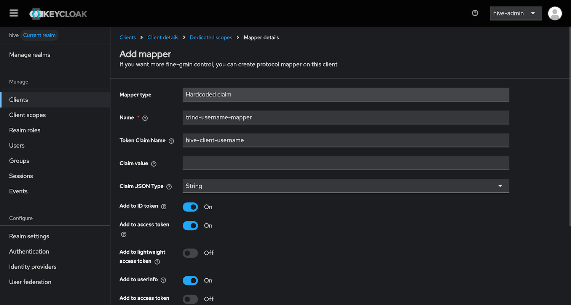571x305 pixels.
Task: Disable the Add to ID token switch
Action: pos(190,207)
